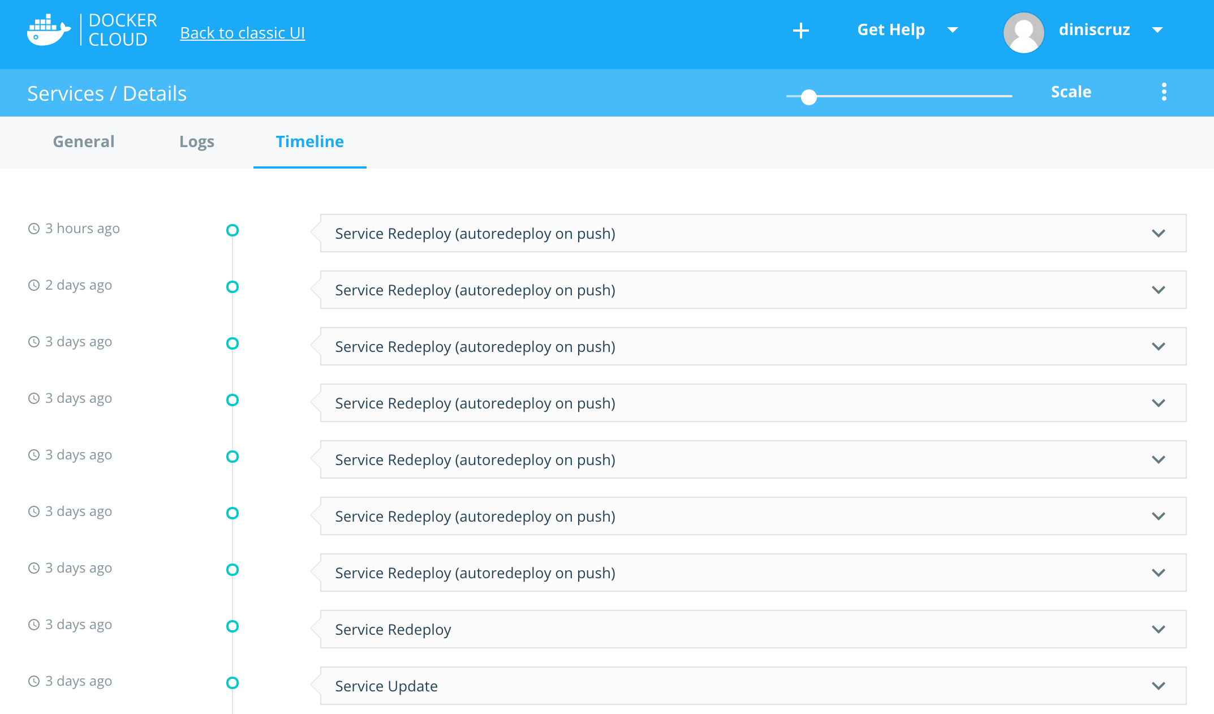
Task: Open the three-dot service actions menu
Action: pos(1164,92)
